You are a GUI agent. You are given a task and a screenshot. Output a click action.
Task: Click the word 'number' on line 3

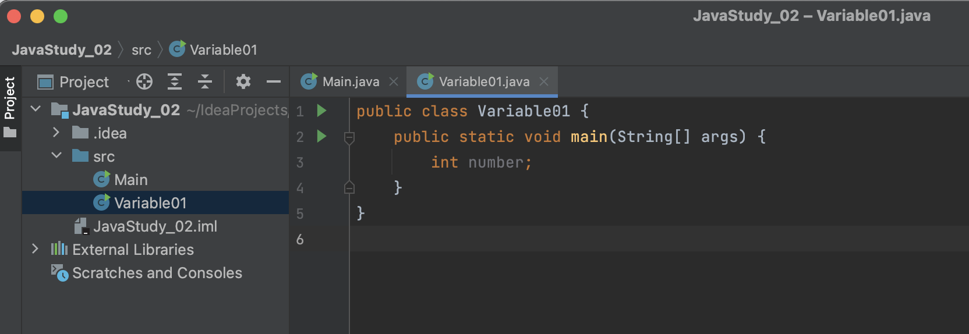[496, 162]
